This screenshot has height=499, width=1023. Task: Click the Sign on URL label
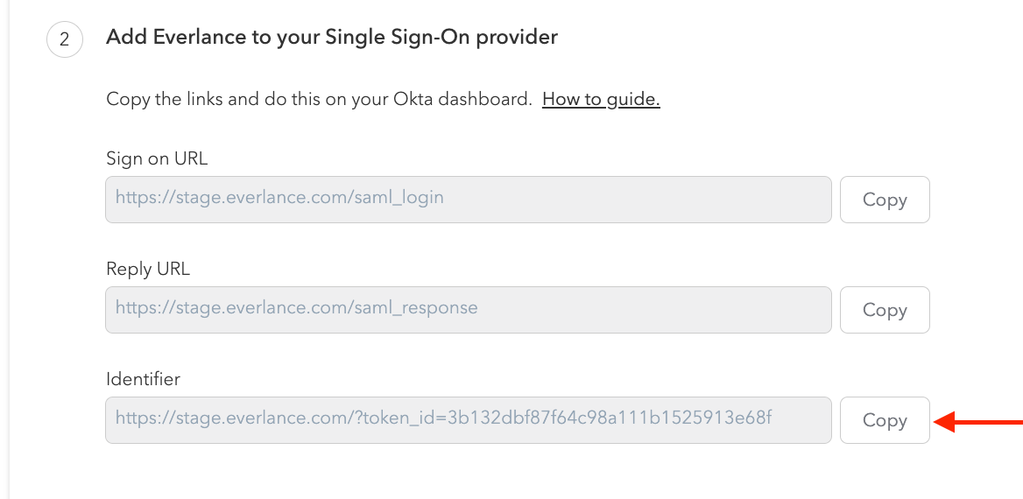click(157, 158)
